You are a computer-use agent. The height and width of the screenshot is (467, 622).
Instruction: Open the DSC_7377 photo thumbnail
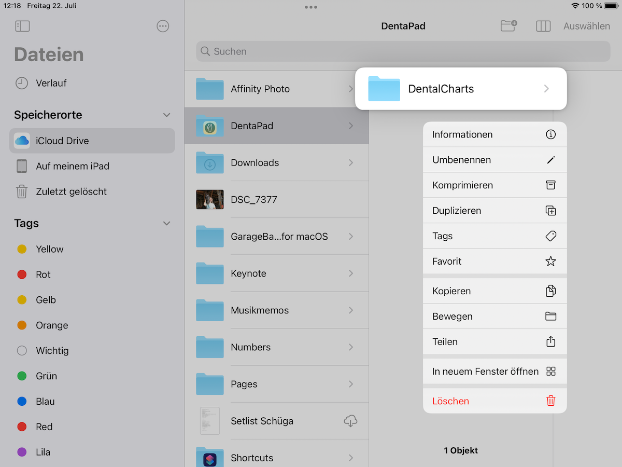(x=210, y=200)
